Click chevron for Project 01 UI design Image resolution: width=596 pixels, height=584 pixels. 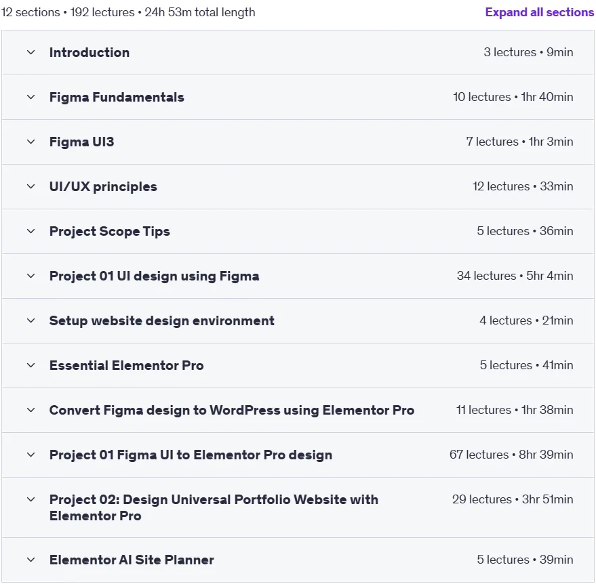(31, 276)
